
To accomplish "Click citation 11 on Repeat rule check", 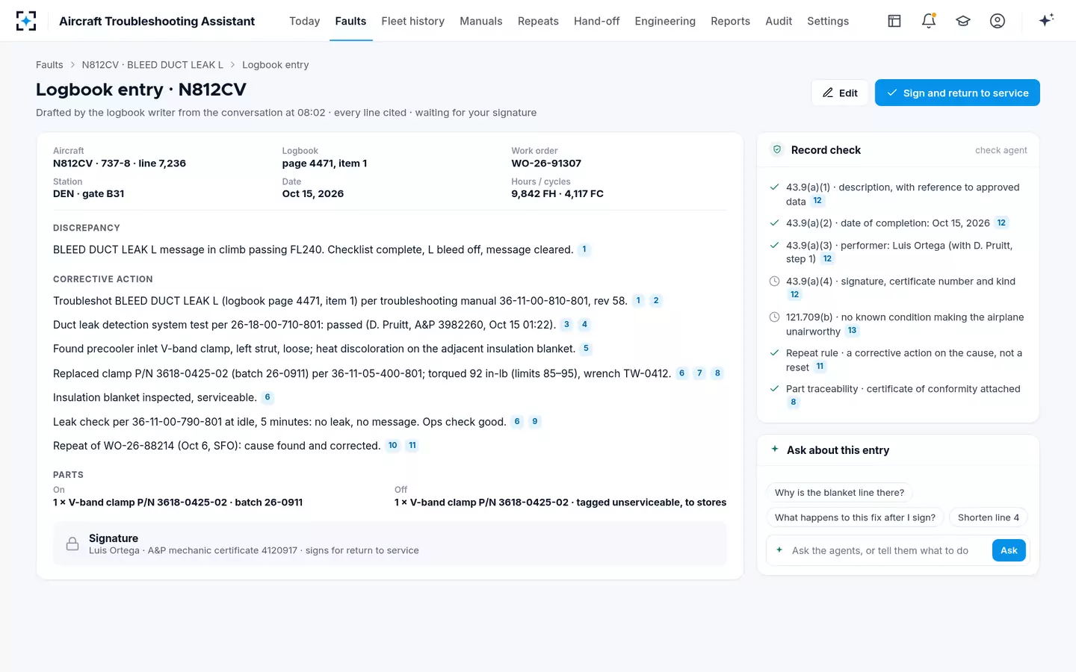I will pyautogui.click(x=820, y=367).
